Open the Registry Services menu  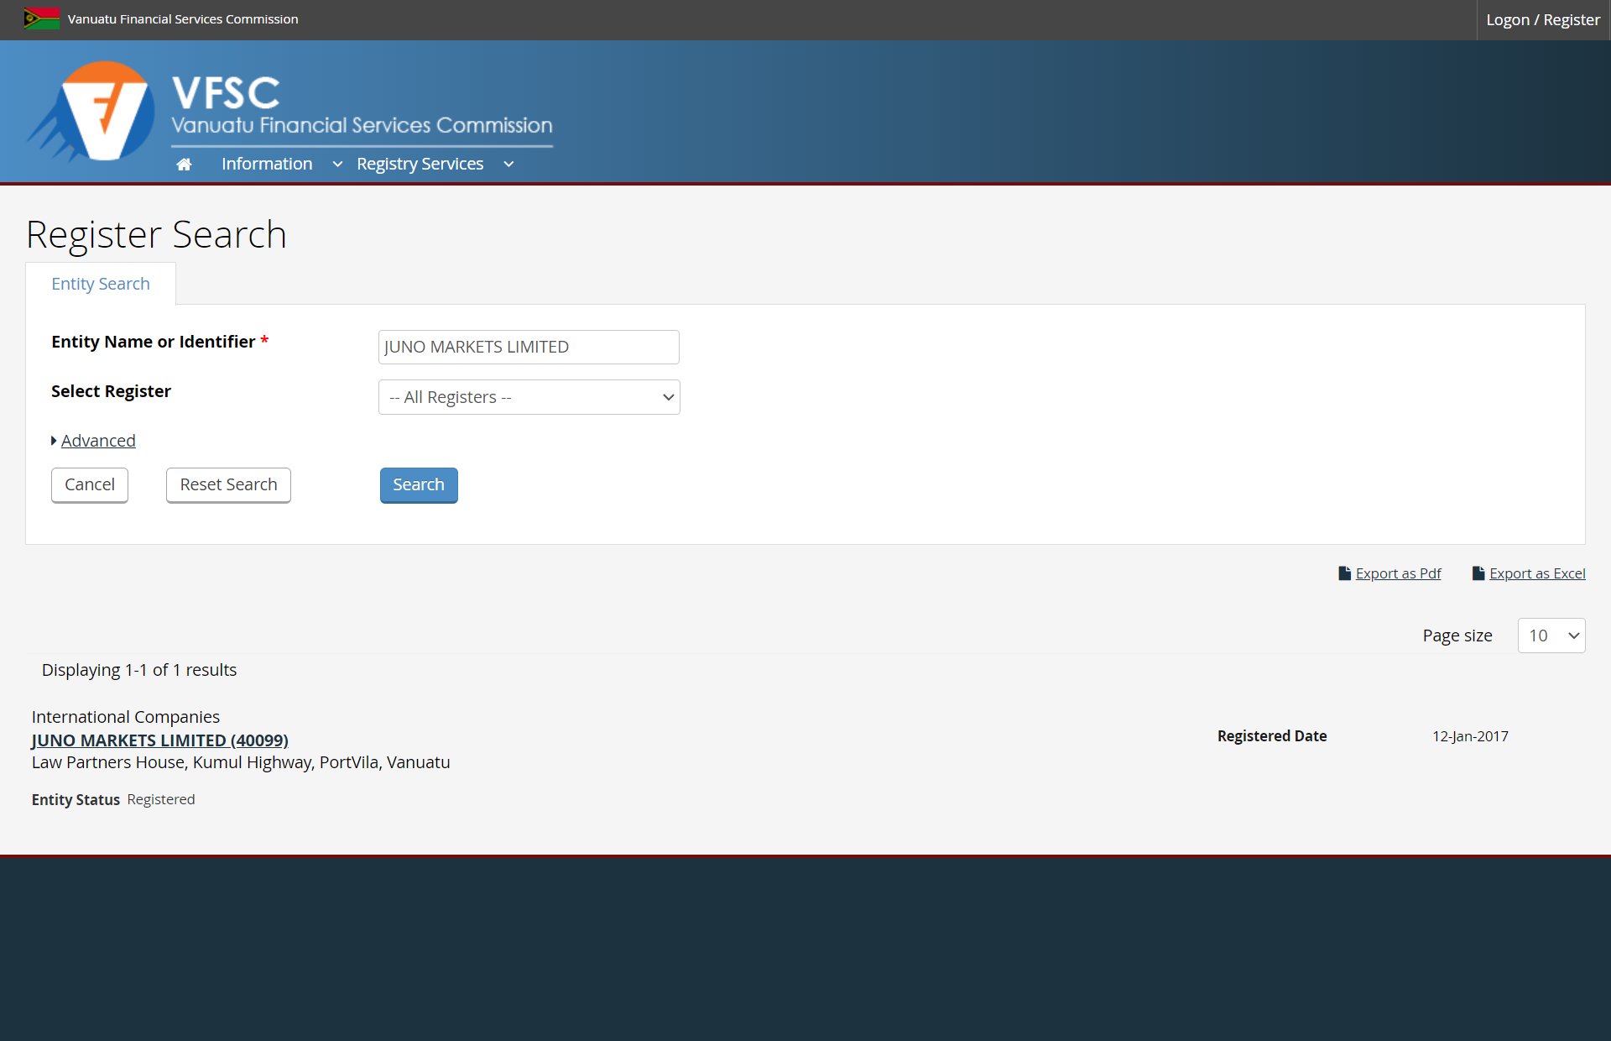tap(420, 164)
